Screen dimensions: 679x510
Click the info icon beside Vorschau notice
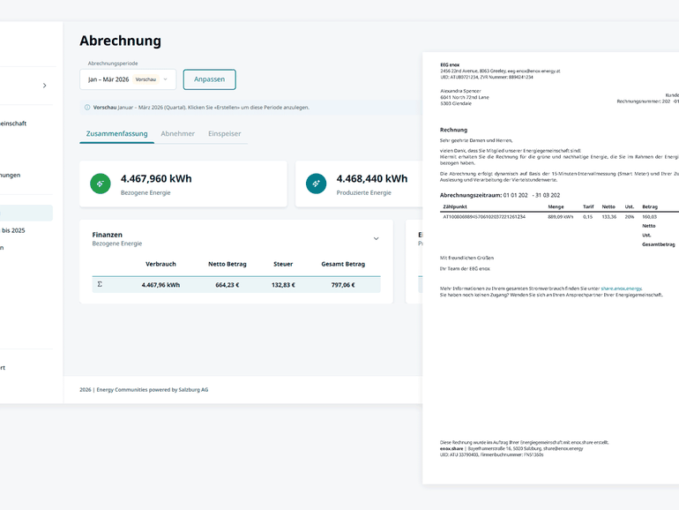pos(86,108)
